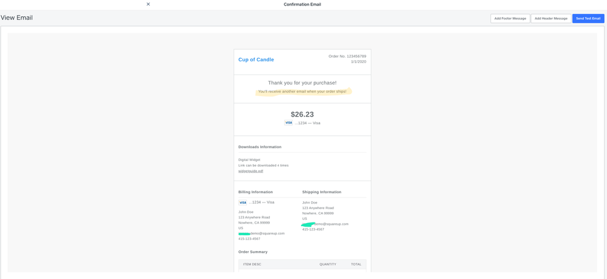Click the QUANTITY column header
Viewport: 607px width, 279px height.
(x=328, y=264)
